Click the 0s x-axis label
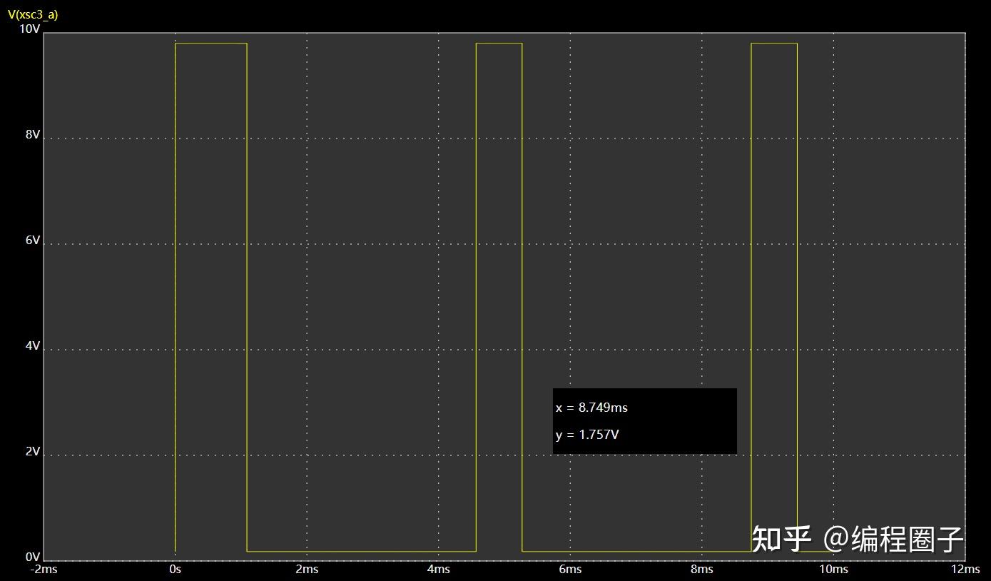The height and width of the screenshot is (581, 991). click(175, 569)
